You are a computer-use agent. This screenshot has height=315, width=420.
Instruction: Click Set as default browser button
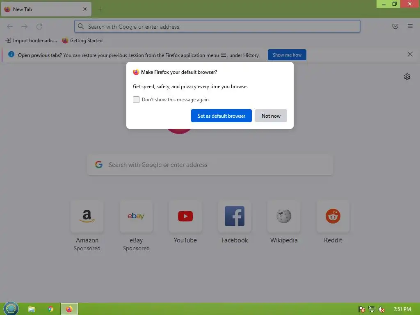point(221,116)
